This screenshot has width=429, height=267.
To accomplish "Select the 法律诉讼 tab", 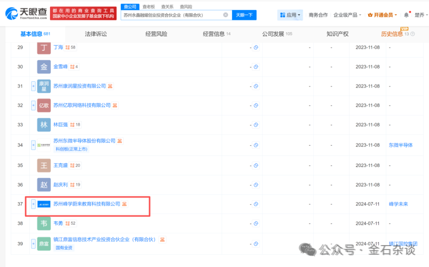I will [96, 34].
